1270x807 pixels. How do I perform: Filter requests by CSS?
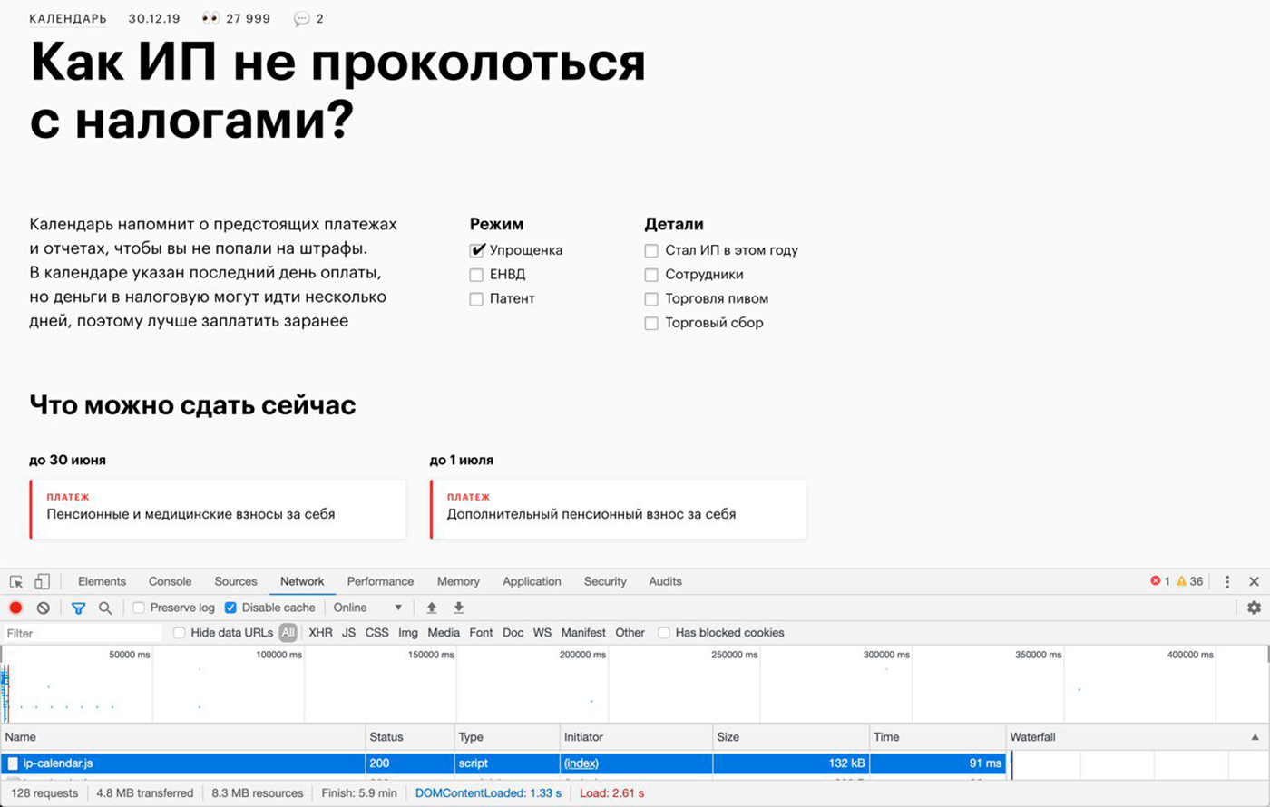point(376,633)
